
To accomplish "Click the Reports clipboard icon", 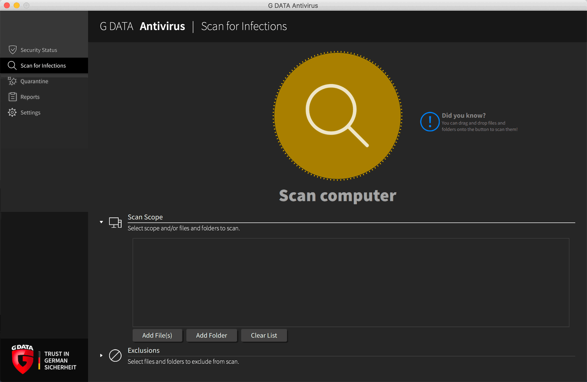I will pyautogui.click(x=13, y=97).
